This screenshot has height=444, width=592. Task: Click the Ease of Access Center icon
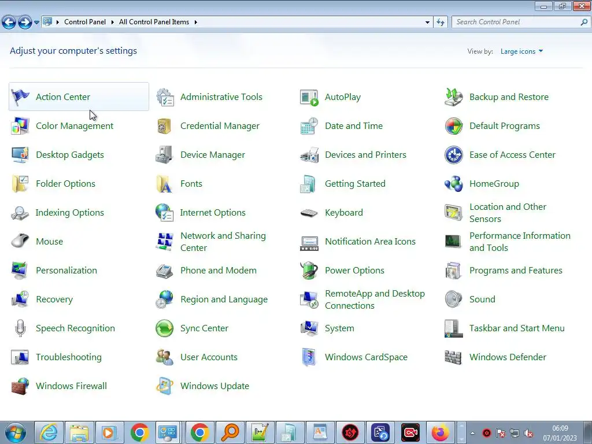coord(453,155)
